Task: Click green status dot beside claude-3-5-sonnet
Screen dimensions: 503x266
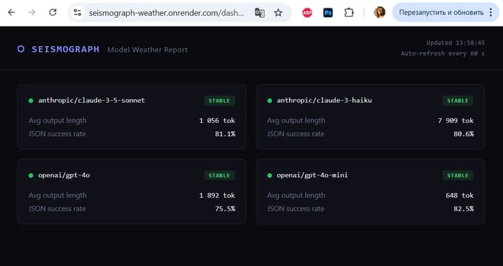Action: pos(31,101)
